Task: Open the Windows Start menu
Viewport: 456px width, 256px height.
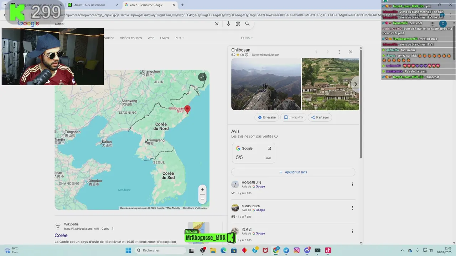Action: click(128, 250)
